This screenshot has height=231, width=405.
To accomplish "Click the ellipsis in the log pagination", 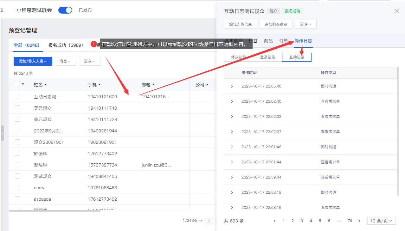I will [x=339, y=221].
